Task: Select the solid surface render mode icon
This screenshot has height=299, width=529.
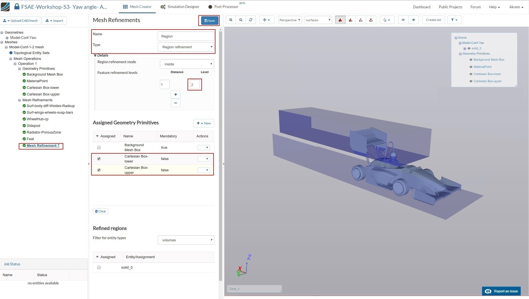Action: 340,20
